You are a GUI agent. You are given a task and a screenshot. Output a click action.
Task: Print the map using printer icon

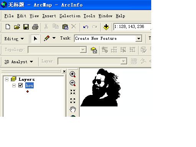click(x=35, y=27)
